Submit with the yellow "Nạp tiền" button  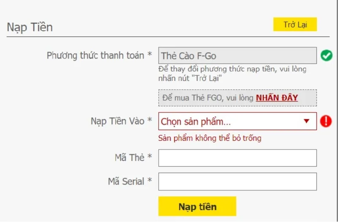[197, 206]
